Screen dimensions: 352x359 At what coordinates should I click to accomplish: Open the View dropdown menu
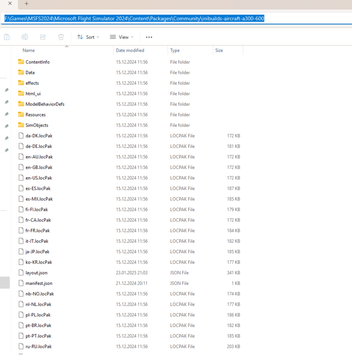pyautogui.click(x=122, y=37)
